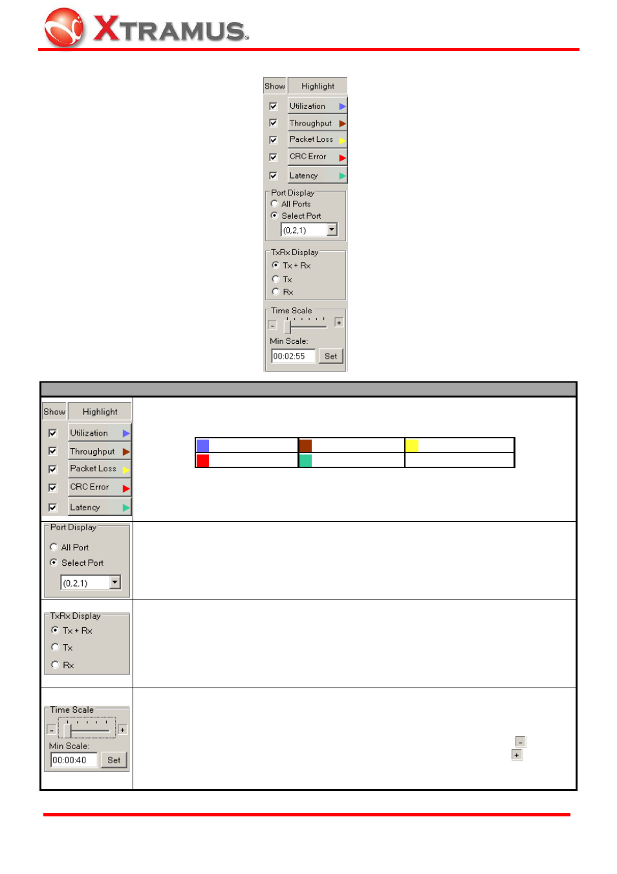Screen dimensions: 617x874
Task: Click Set button next to 00:00:40
Action: 114,760
